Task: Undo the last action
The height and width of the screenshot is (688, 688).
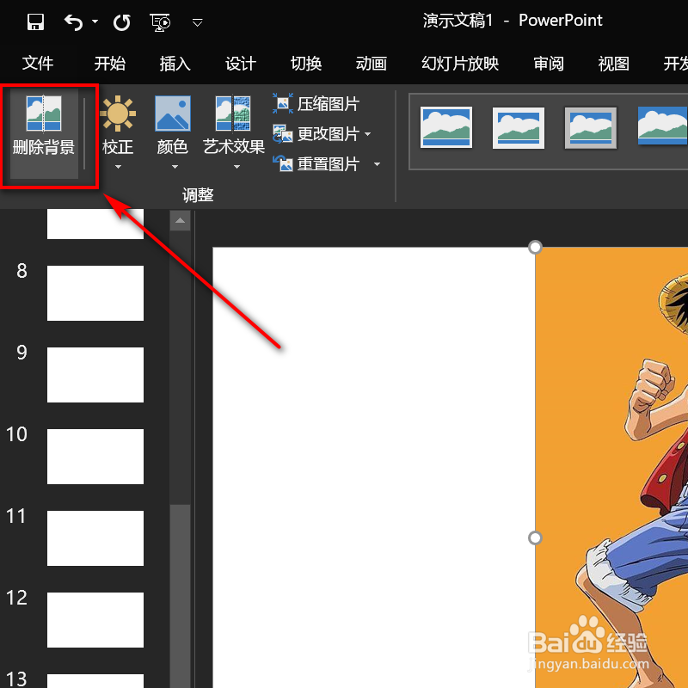Action: coord(73,22)
